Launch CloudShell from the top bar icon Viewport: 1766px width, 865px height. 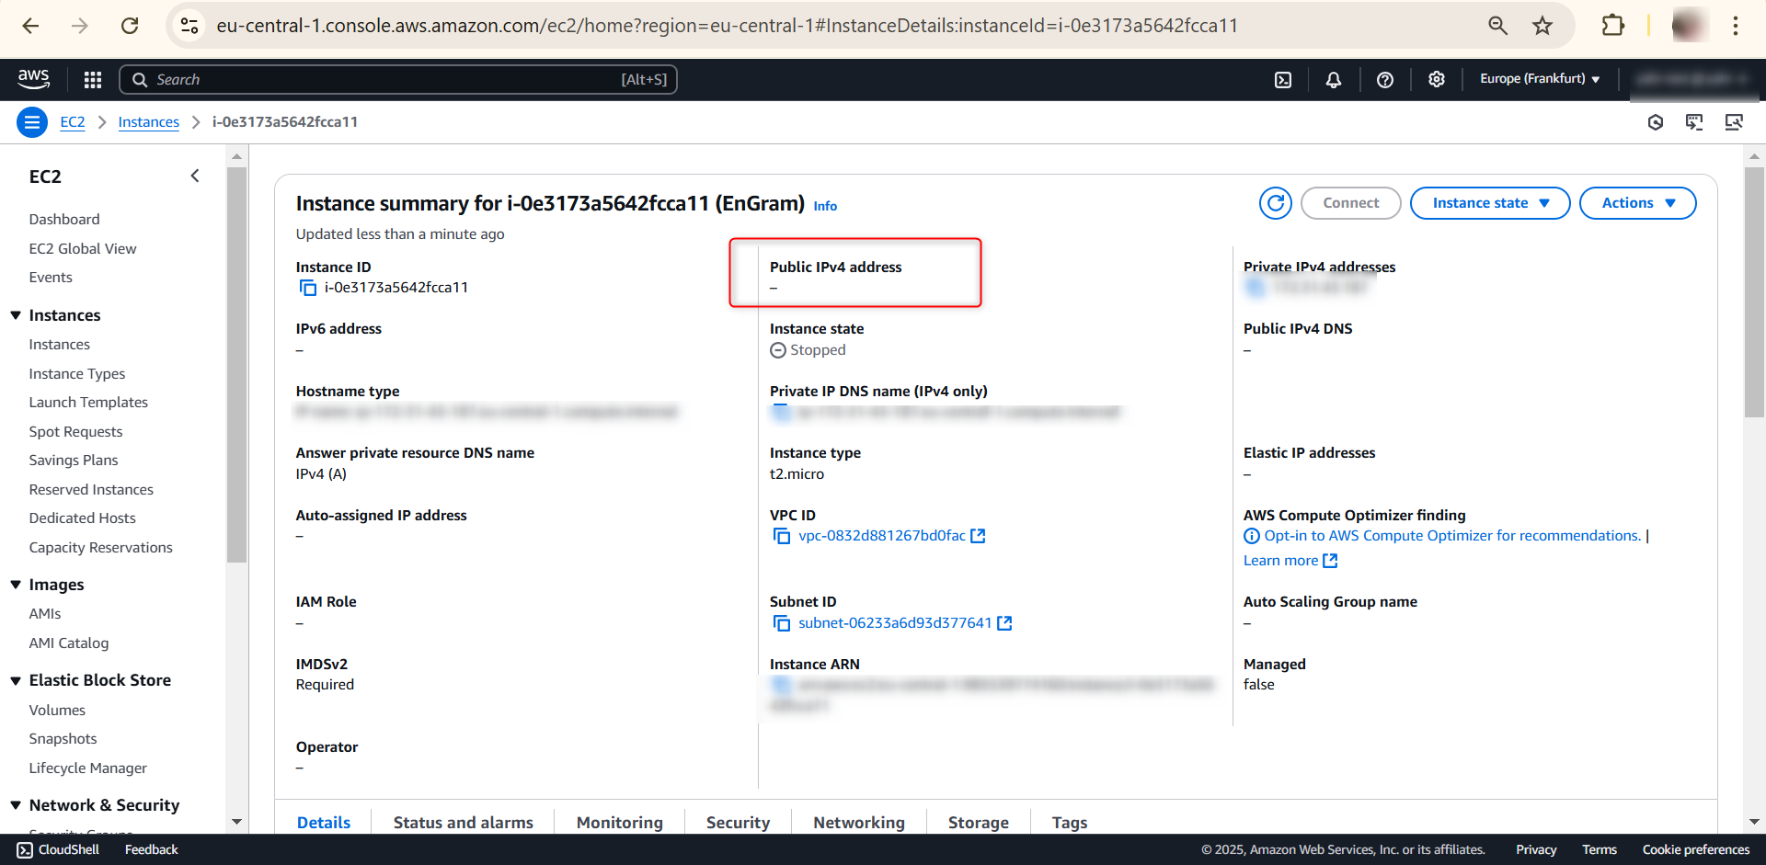coord(1283,80)
